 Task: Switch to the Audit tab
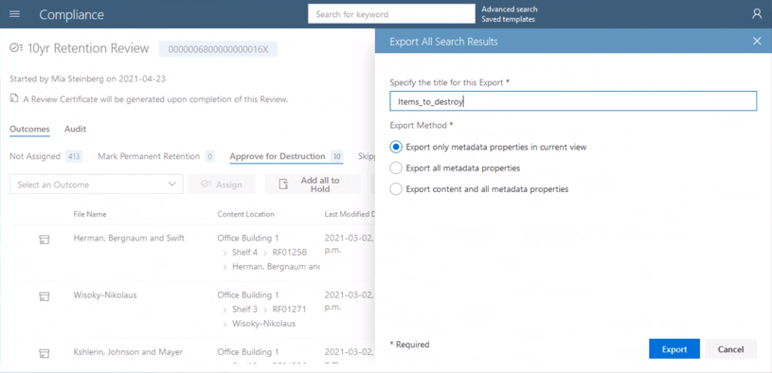coord(76,129)
